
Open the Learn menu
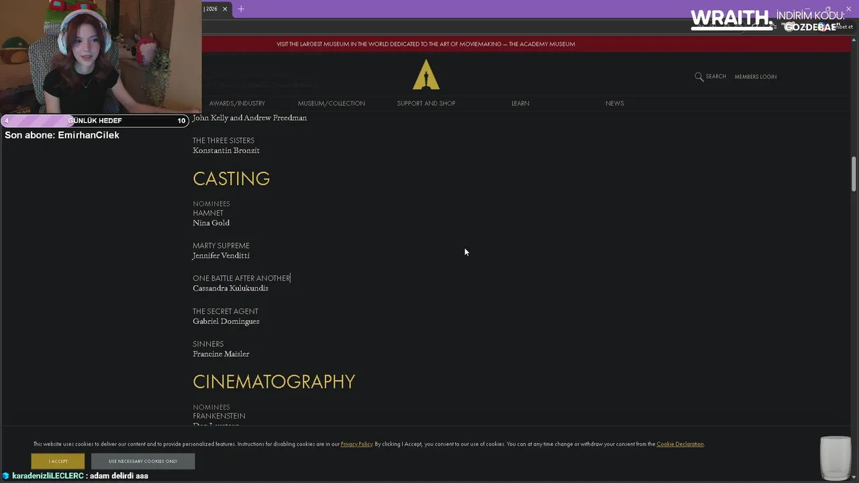(x=520, y=103)
